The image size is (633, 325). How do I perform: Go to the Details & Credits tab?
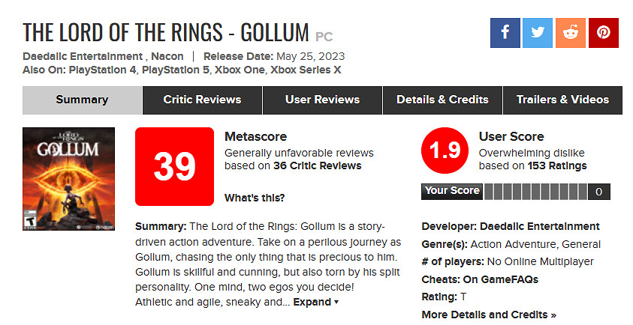pos(442,100)
